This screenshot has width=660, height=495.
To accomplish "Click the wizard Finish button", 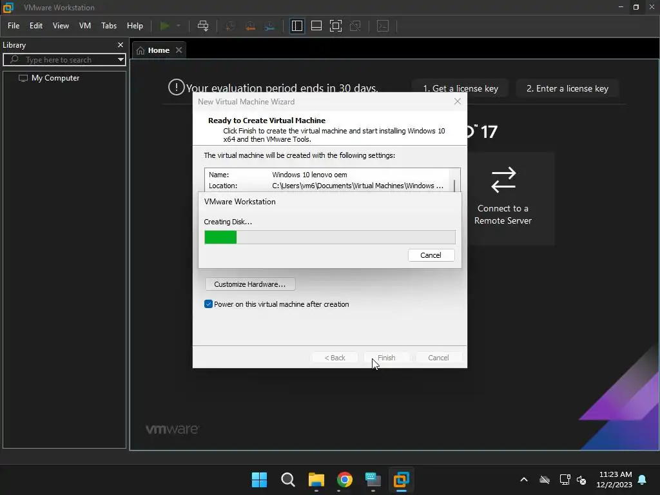I will point(387,357).
